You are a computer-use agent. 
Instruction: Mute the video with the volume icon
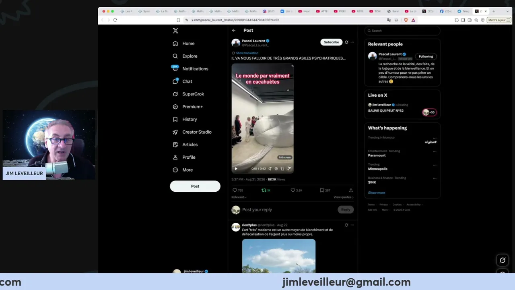point(270,169)
